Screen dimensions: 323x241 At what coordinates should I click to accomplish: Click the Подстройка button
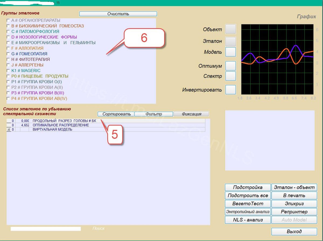[248, 187]
